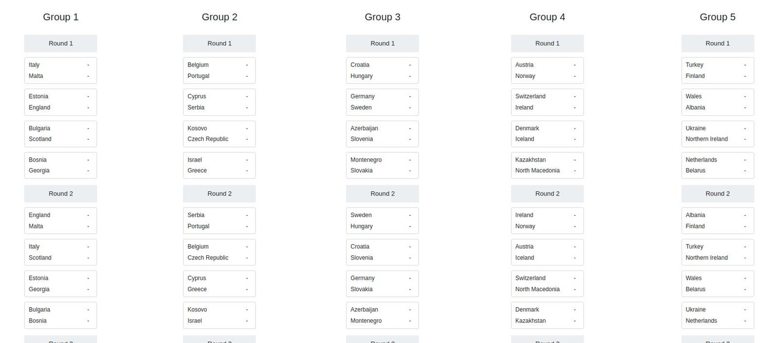Viewport: 781px width, 343px height.
Task: Open the Kosovo vs Czech Republic match in Round 1
Action: coord(219,133)
